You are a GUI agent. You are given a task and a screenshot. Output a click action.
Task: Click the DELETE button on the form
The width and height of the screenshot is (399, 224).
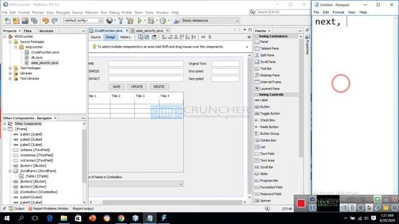coord(159,86)
